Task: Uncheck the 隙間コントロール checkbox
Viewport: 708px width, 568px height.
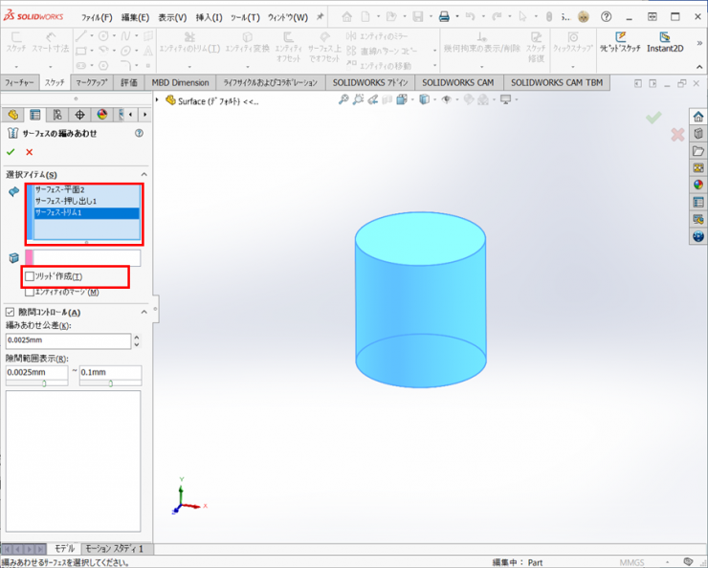Action: tap(11, 312)
